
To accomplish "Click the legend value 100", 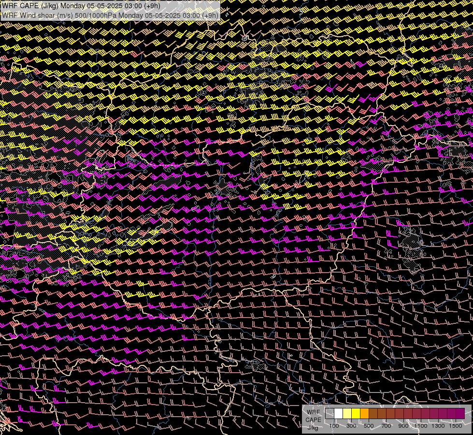I will coord(334,426).
